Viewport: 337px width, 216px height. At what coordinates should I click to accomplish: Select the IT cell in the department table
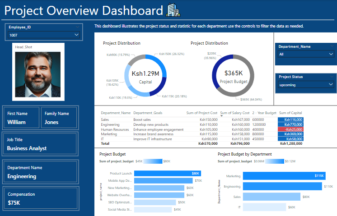click(102, 139)
